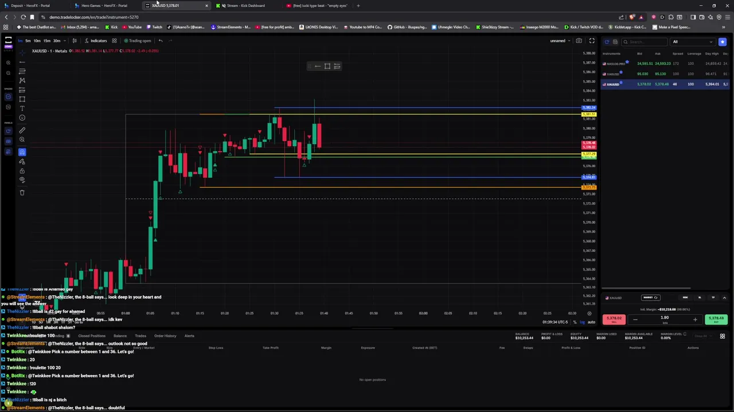Open the All instruments filter dropdown
The height and width of the screenshot is (412, 734).
point(693,42)
